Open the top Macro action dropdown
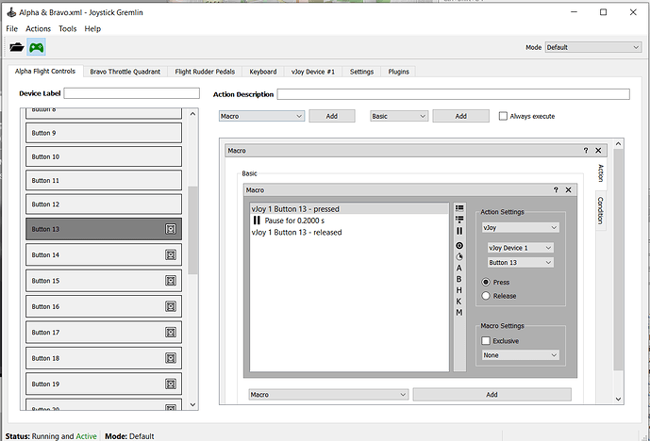 point(261,116)
